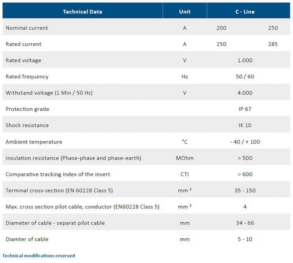This screenshot has height=263, width=293.
Task: Click the IP 67 protection grade value
Action: [x=245, y=109]
